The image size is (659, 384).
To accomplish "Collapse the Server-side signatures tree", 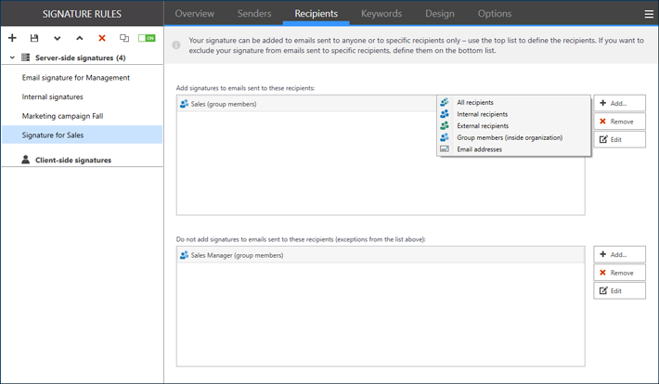I will pyautogui.click(x=12, y=58).
